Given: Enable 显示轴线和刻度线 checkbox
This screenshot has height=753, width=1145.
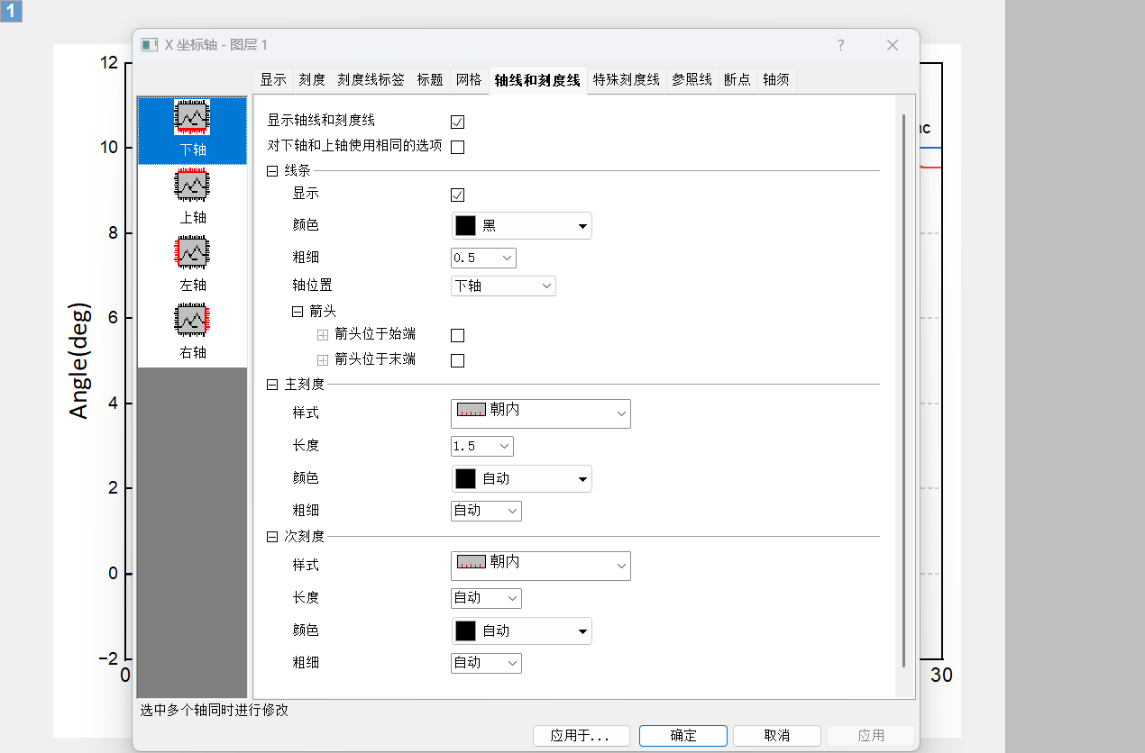Looking at the screenshot, I should coord(457,122).
